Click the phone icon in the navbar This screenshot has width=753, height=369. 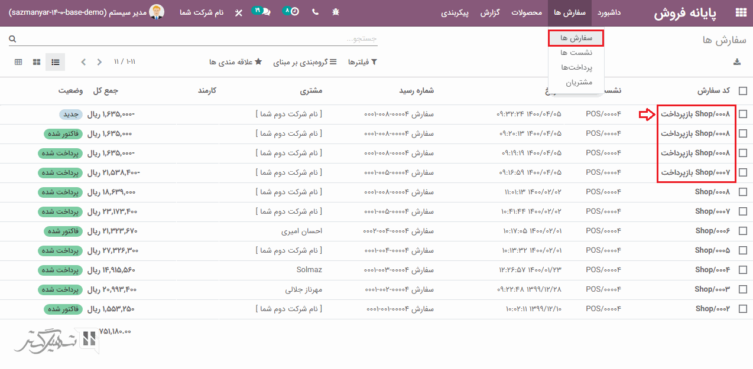314,12
